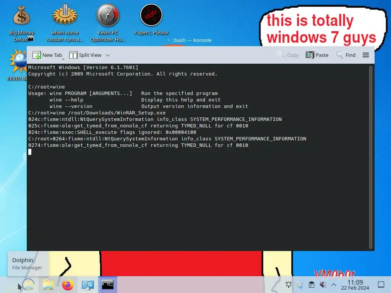Click the show desktop button

[381, 285]
